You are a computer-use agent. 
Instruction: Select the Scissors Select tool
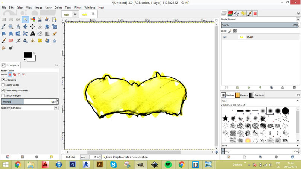coord(40,20)
